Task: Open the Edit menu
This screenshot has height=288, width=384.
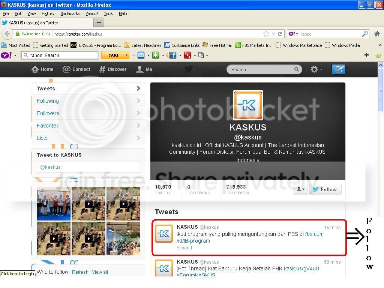Action: 18,13
